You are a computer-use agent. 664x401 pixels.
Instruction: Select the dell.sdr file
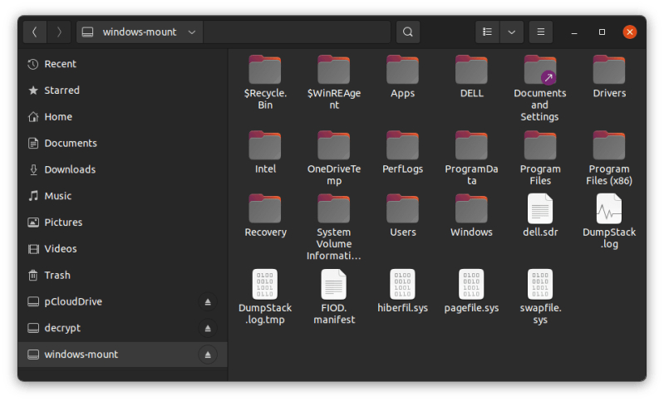[540, 216]
